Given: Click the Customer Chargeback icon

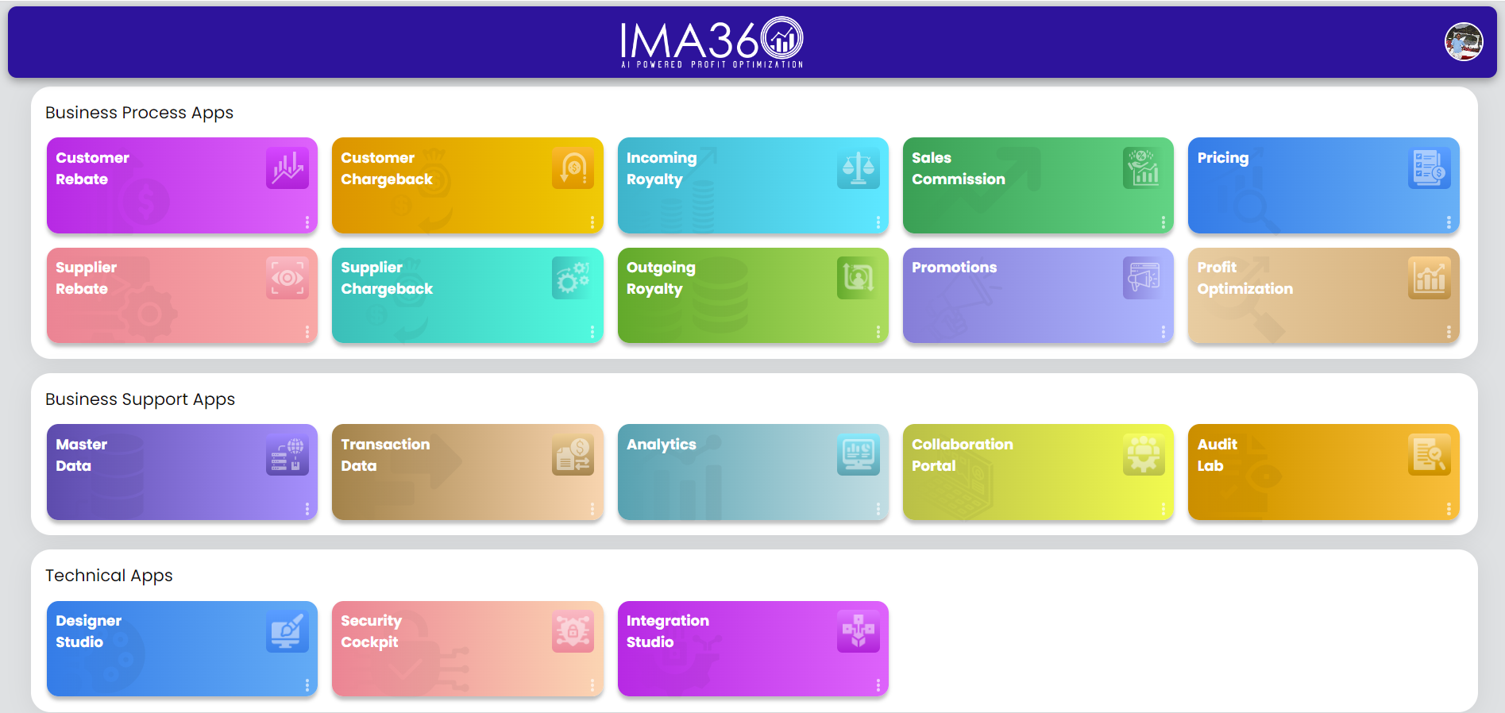Looking at the screenshot, I should (x=573, y=168).
